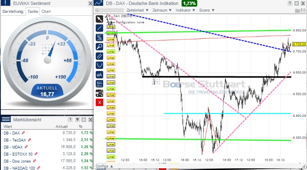Select the percent measurement tool
The image size is (307, 170).
99,37
